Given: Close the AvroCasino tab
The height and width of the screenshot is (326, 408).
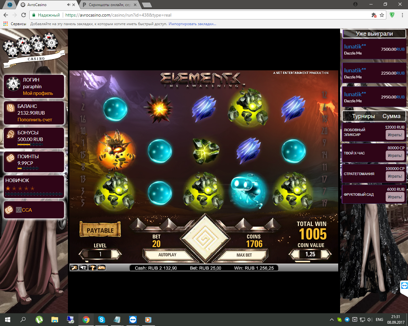Looking at the screenshot, I should [74, 5].
